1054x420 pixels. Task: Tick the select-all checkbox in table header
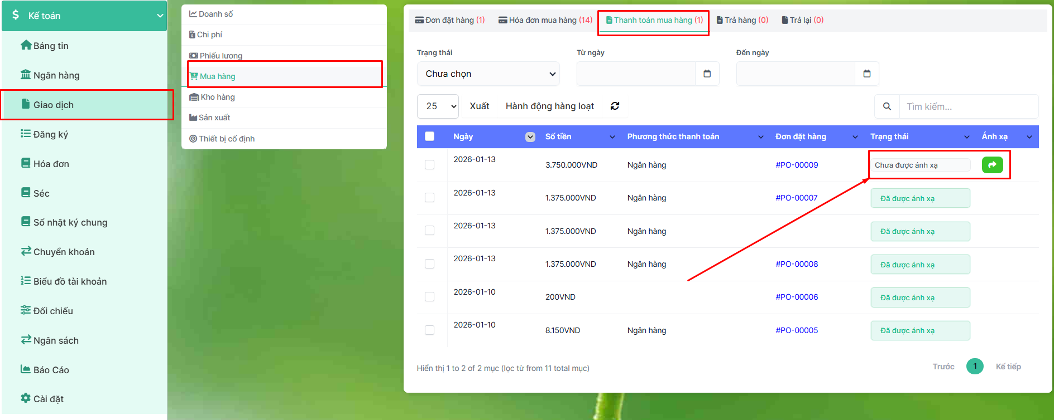(x=429, y=136)
